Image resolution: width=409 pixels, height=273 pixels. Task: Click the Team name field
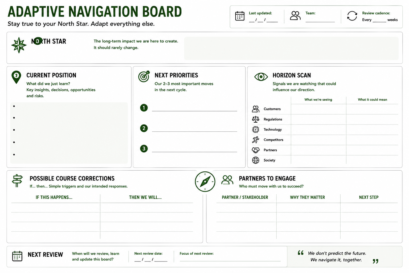click(320, 20)
